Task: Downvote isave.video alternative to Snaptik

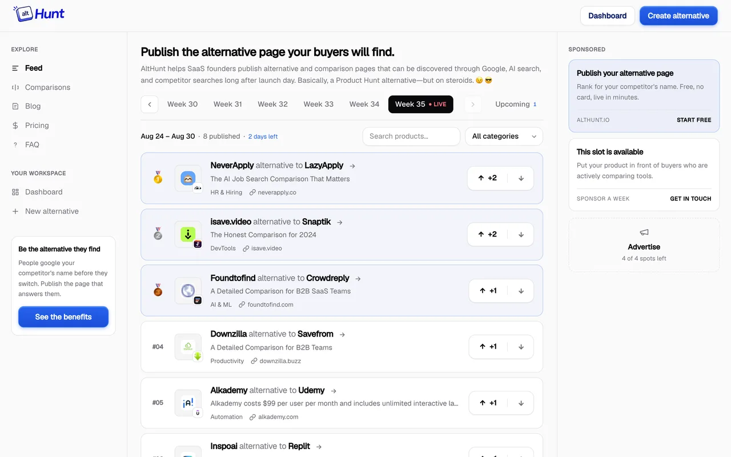Action: (521, 234)
